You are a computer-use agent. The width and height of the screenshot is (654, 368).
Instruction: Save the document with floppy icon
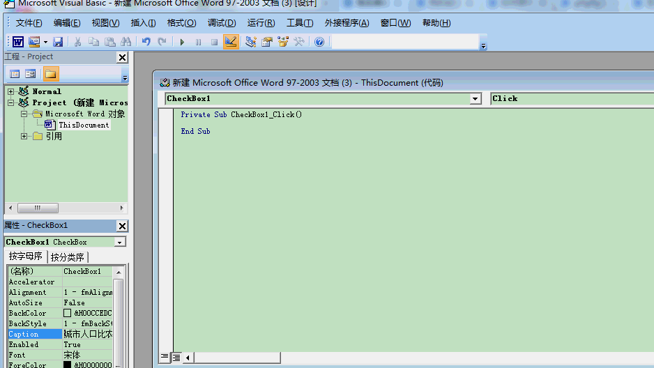point(58,42)
